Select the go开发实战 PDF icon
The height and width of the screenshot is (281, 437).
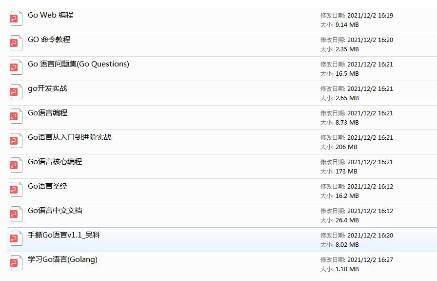[16, 92]
